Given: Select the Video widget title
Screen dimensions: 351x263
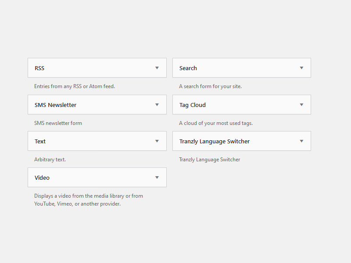Looking at the screenshot, I should click(x=42, y=178).
